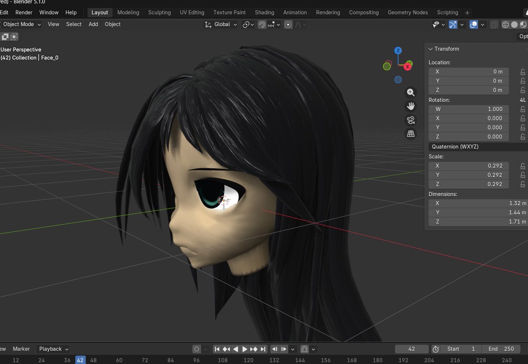
Task: Toggle Location X lock
Action: 523,72
